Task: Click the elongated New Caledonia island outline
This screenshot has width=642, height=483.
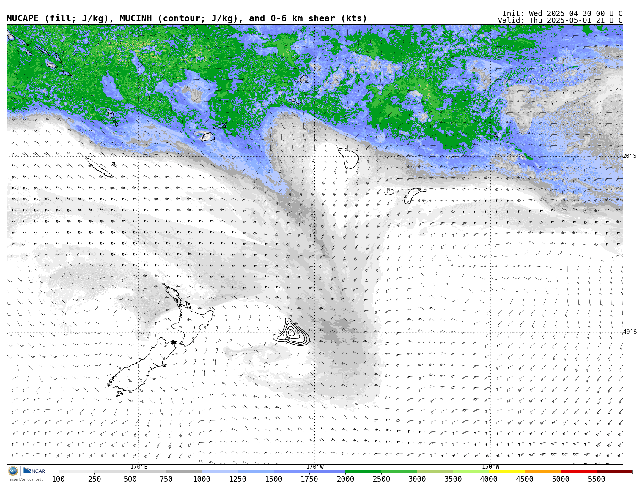Action: click(99, 167)
